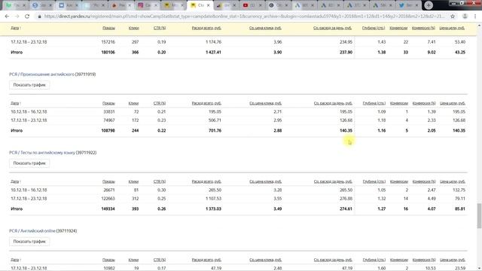The image size is (482, 271).
Task: Sort by Ср. расход за день in sticky header
Action: (x=332, y=28)
